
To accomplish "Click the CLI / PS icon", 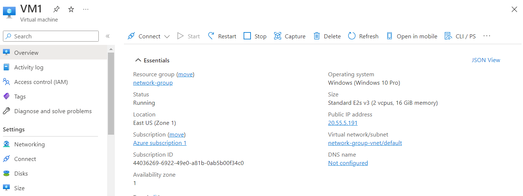I will 448,36.
